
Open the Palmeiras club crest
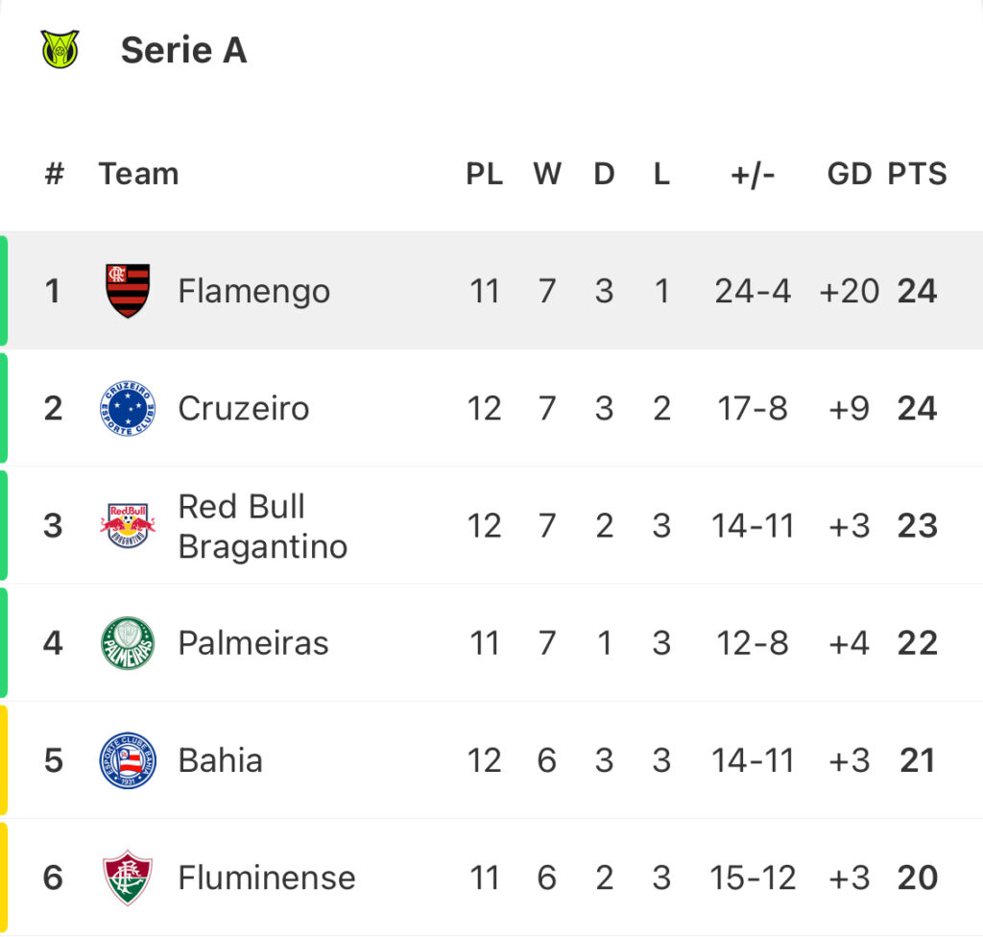click(x=128, y=643)
